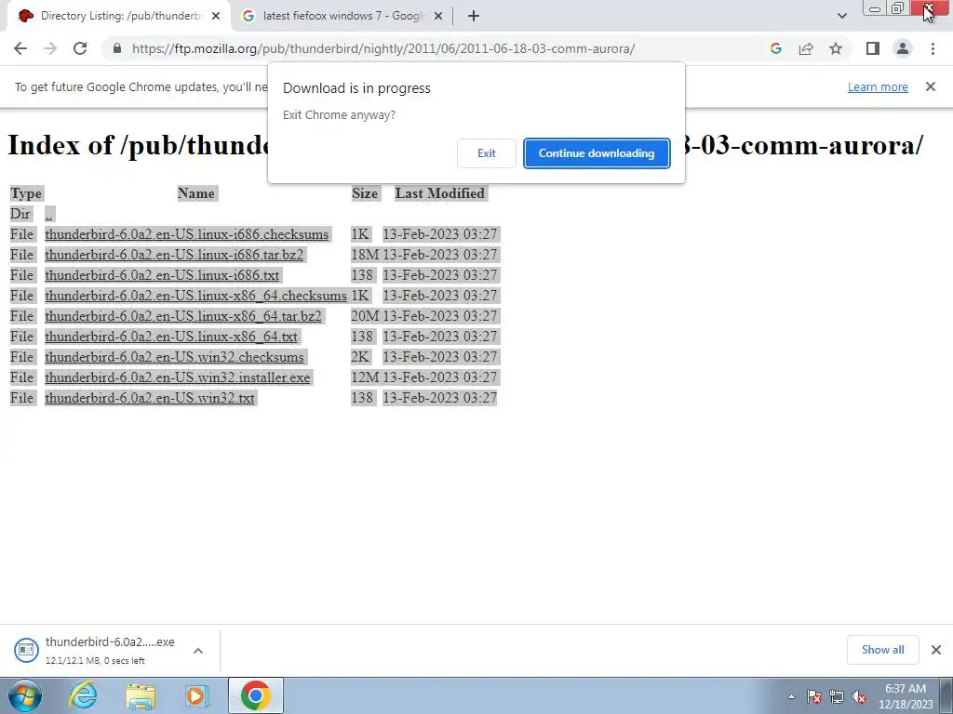Click the Google search icon in address bar

tap(775, 48)
